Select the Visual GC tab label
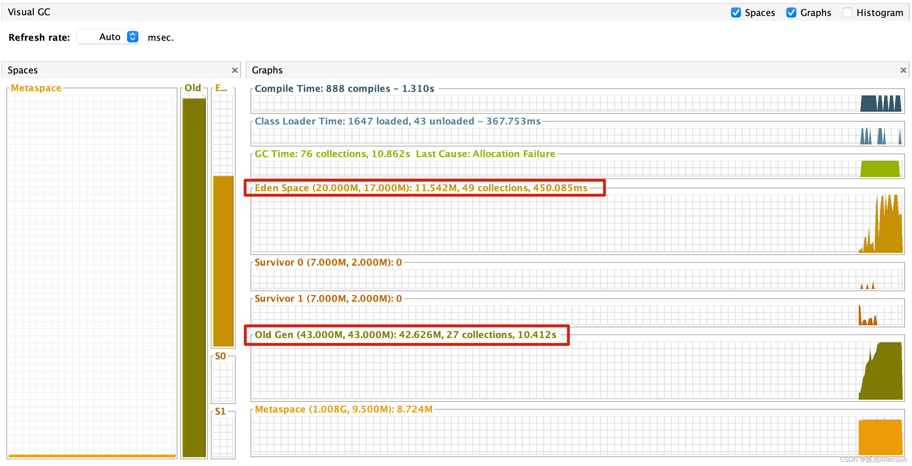This screenshot has width=912, height=466. click(29, 12)
